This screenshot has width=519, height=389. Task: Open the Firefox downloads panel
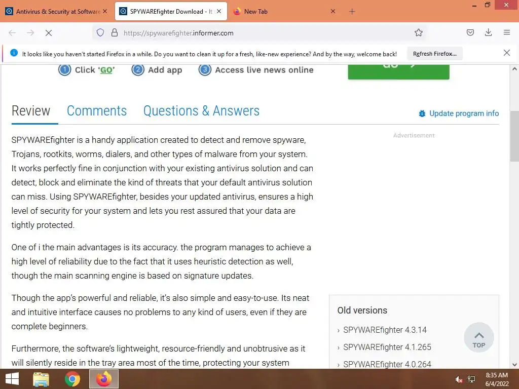[488, 32]
